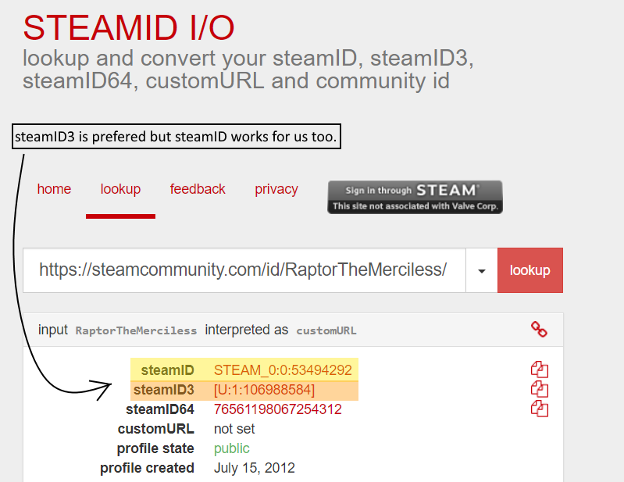624x482 pixels.
Task: Click the 'profile state' row label
Action: (x=155, y=448)
